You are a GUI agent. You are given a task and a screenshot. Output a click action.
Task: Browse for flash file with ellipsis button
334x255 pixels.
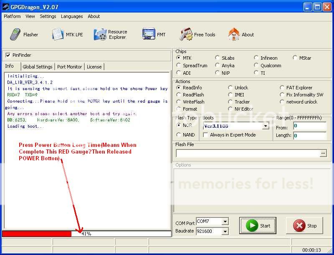(x=323, y=154)
